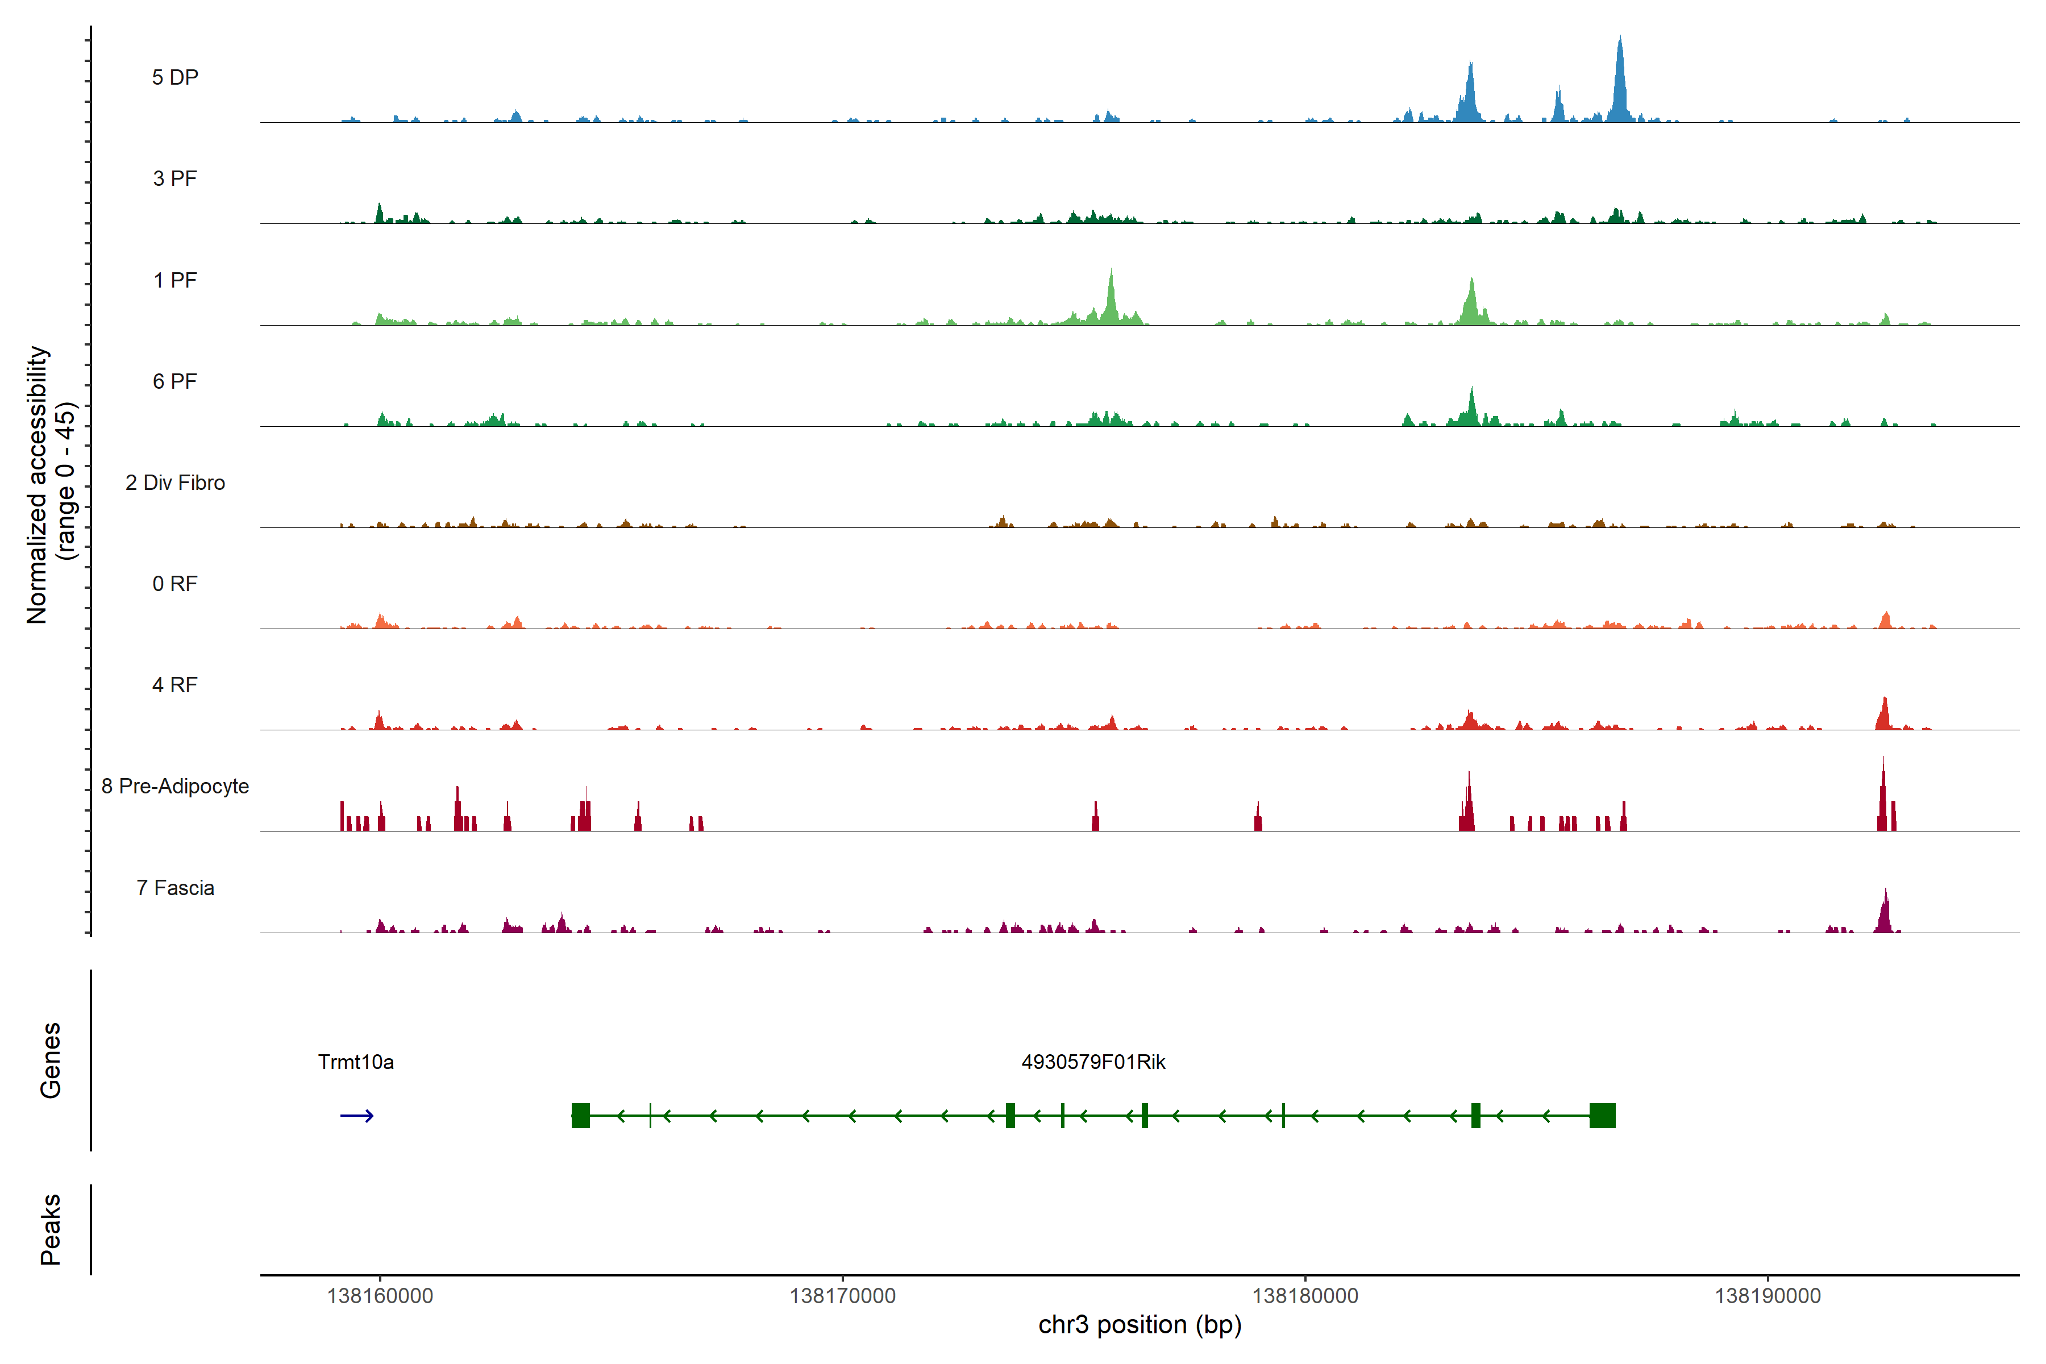The width and height of the screenshot is (2046, 1364).
Task: Click the tallest 7 Fascia peak
Action: click(x=1885, y=913)
